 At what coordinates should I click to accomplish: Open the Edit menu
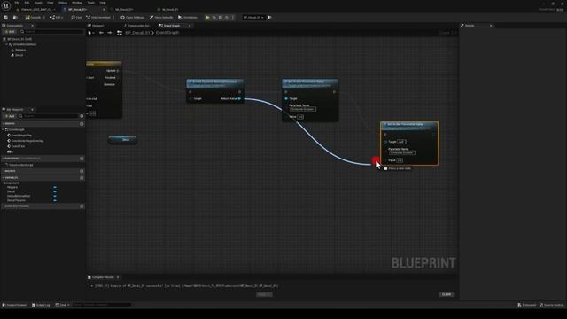coord(27,3)
